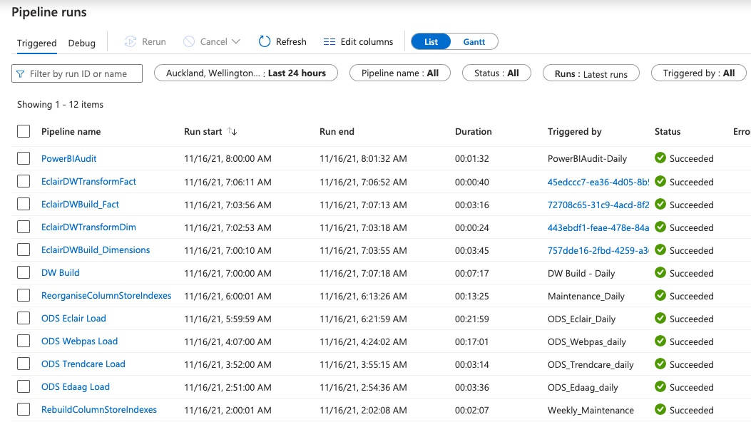Open the Pipeline name filter
The height and width of the screenshot is (442, 751).
[400, 73]
